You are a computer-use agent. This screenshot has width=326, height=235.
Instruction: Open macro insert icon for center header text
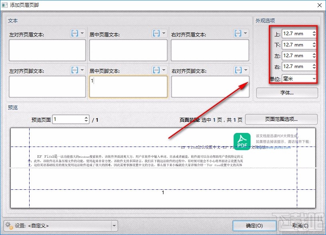click(x=156, y=33)
